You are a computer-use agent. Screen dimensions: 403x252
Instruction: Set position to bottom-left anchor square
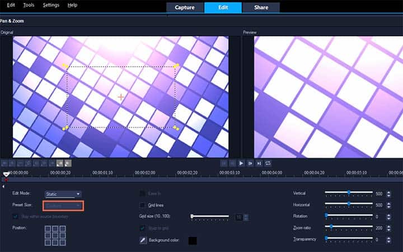(48, 242)
